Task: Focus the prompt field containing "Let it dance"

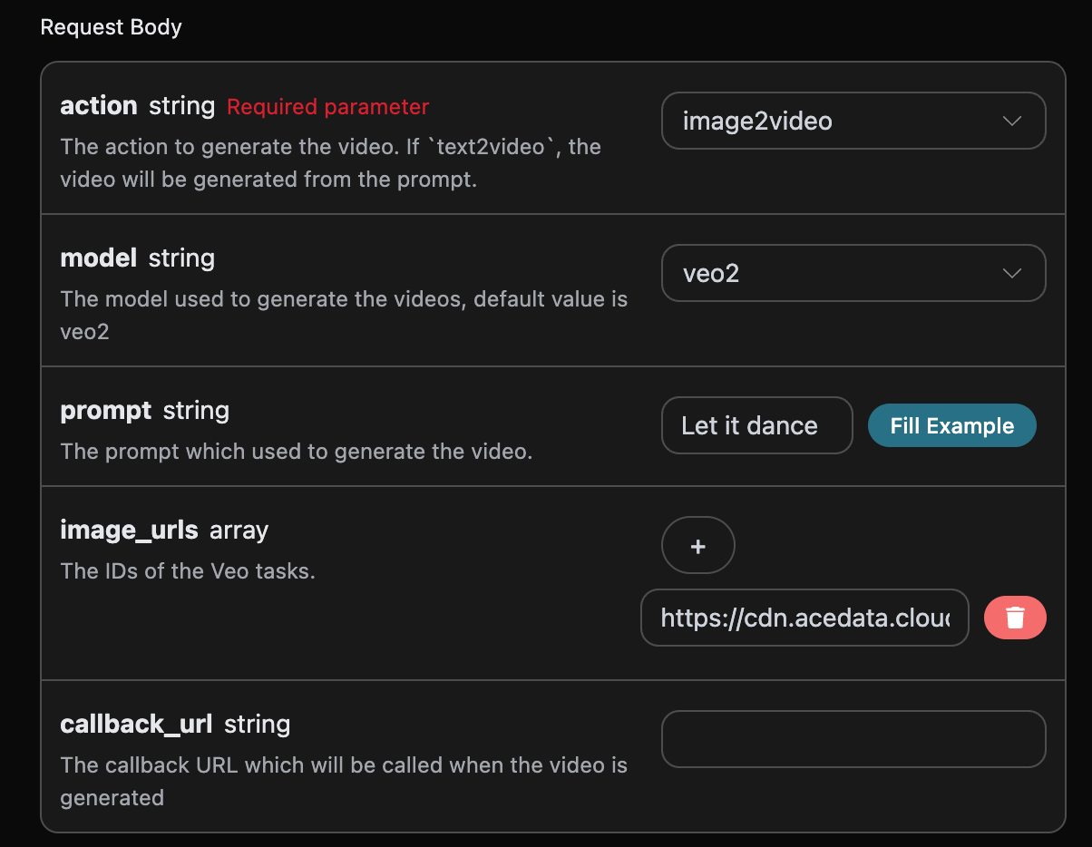Action: [x=756, y=425]
